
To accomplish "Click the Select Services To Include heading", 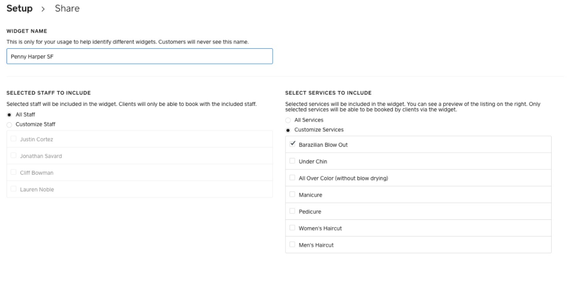I will click(x=328, y=93).
